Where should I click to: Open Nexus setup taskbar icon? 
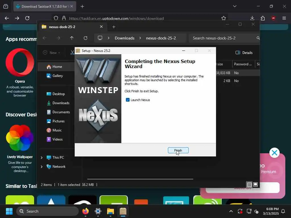123,211
